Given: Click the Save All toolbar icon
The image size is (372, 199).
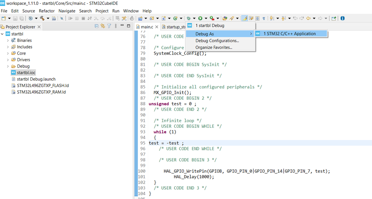Looking at the screenshot, I should 22,18.
